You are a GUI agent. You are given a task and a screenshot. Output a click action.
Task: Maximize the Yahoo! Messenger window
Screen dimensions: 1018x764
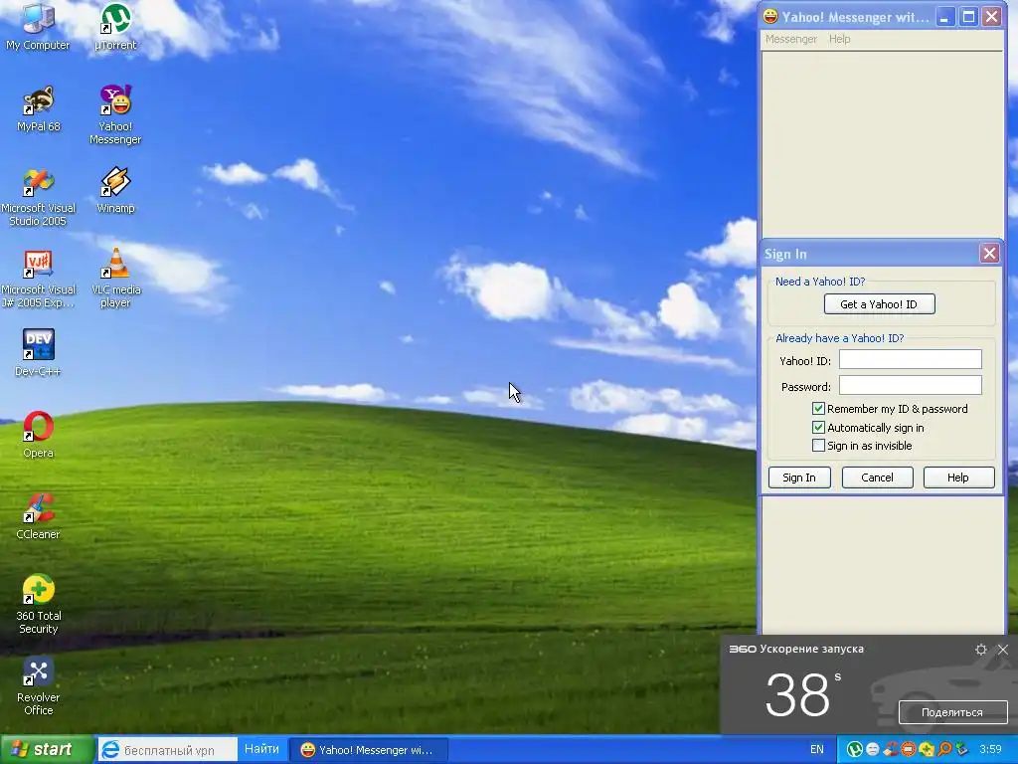click(968, 17)
